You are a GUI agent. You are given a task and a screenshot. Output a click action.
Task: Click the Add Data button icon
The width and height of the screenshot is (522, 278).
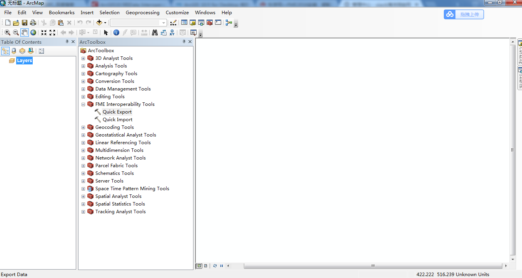tap(99, 23)
